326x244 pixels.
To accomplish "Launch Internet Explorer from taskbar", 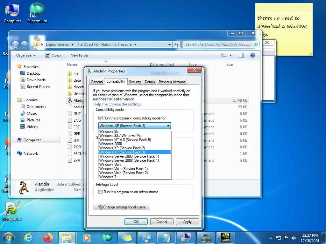I will pos(28,238).
